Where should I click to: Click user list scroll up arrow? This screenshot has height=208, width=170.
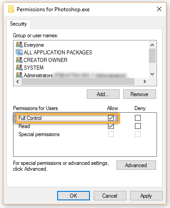tap(152, 45)
